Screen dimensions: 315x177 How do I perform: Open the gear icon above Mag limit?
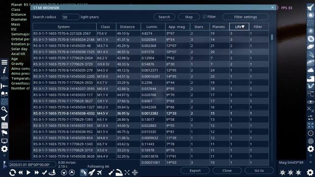coord(311,149)
